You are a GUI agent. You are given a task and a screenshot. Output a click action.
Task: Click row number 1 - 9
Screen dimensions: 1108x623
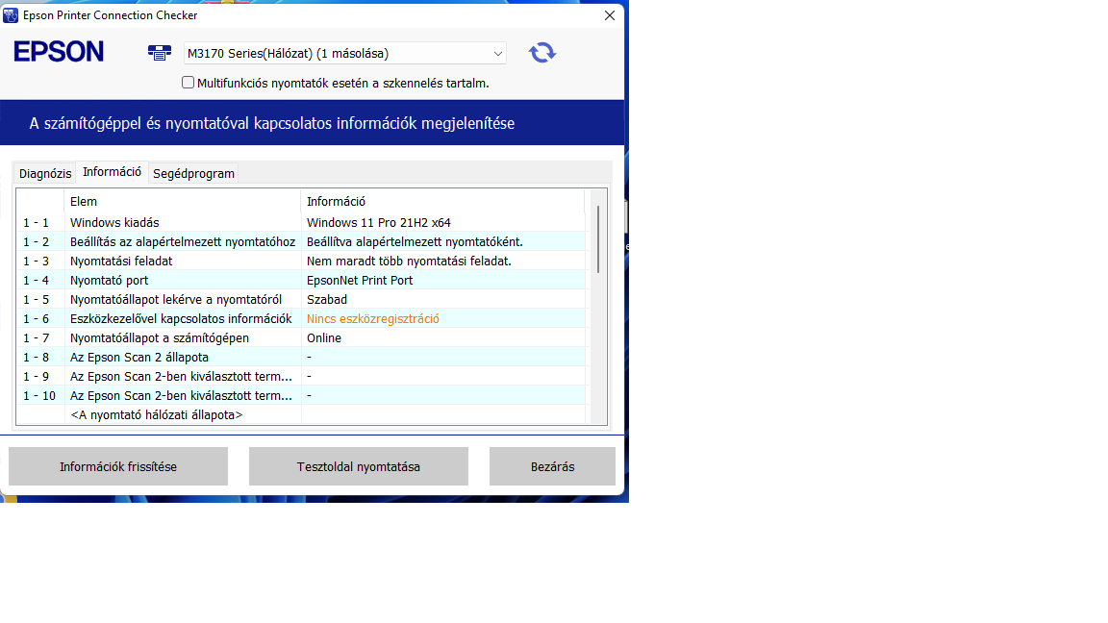pyautogui.click(x=36, y=377)
